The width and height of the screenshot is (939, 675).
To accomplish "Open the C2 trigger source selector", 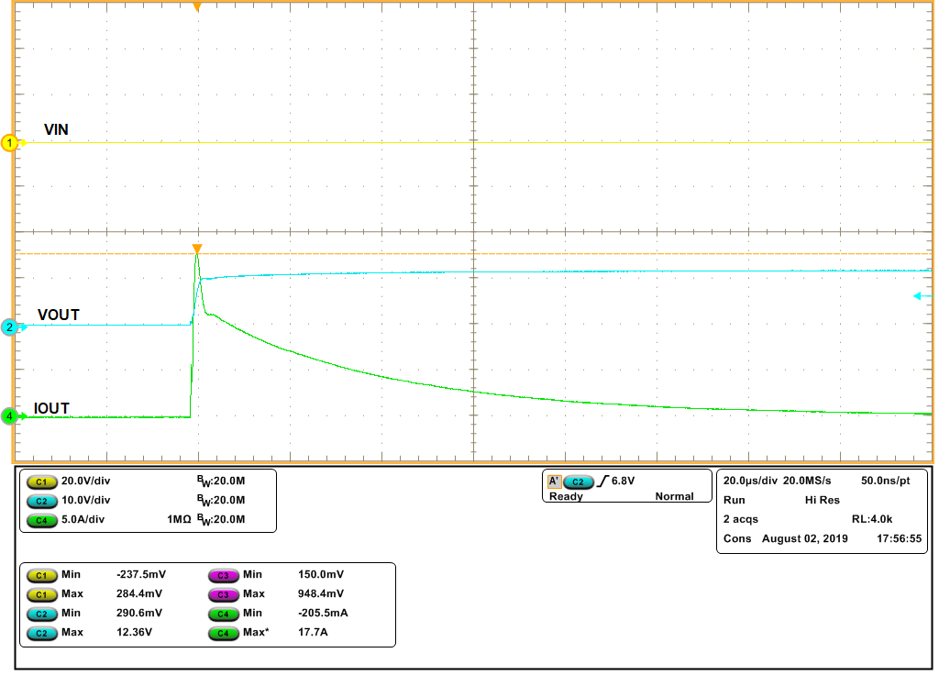I will point(578,481).
